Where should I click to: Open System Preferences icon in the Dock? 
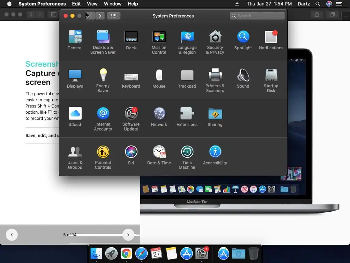click(202, 253)
